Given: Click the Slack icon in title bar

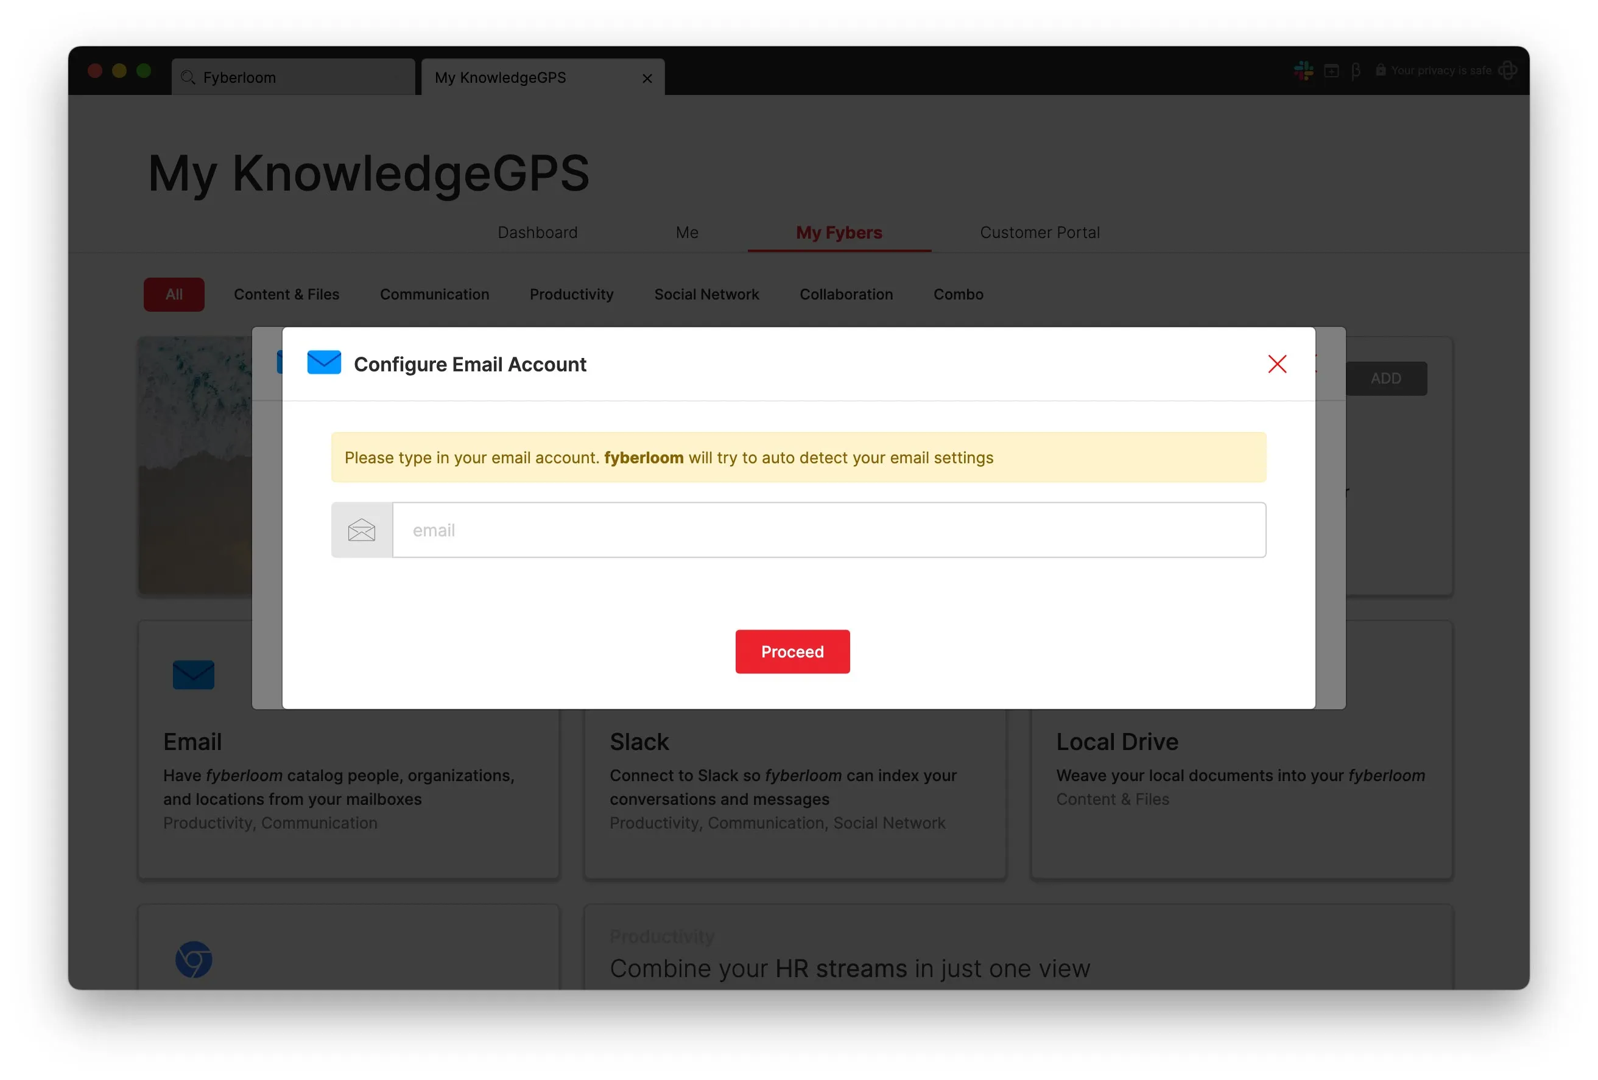Looking at the screenshot, I should pyautogui.click(x=1303, y=70).
